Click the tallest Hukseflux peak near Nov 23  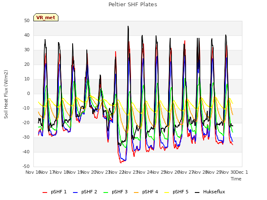(128, 26)
